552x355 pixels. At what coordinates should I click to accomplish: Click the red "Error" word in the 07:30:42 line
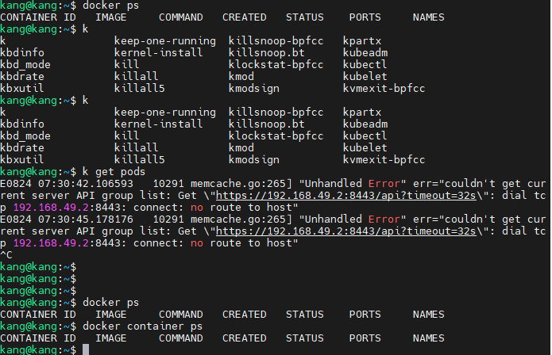[384, 184]
